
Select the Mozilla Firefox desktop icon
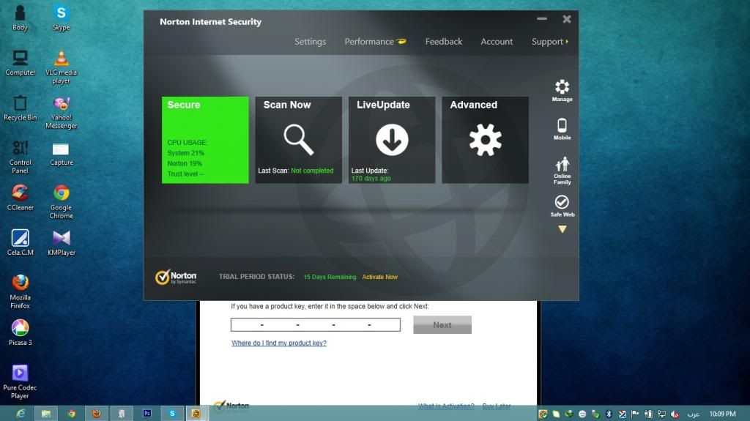point(20,291)
